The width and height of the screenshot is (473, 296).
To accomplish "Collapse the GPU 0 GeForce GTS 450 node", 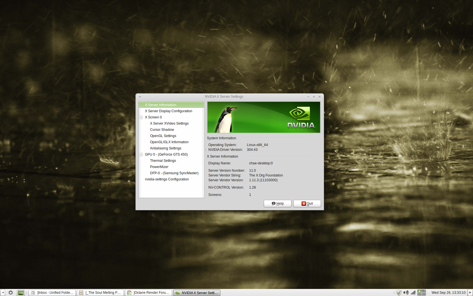I will [141, 154].
